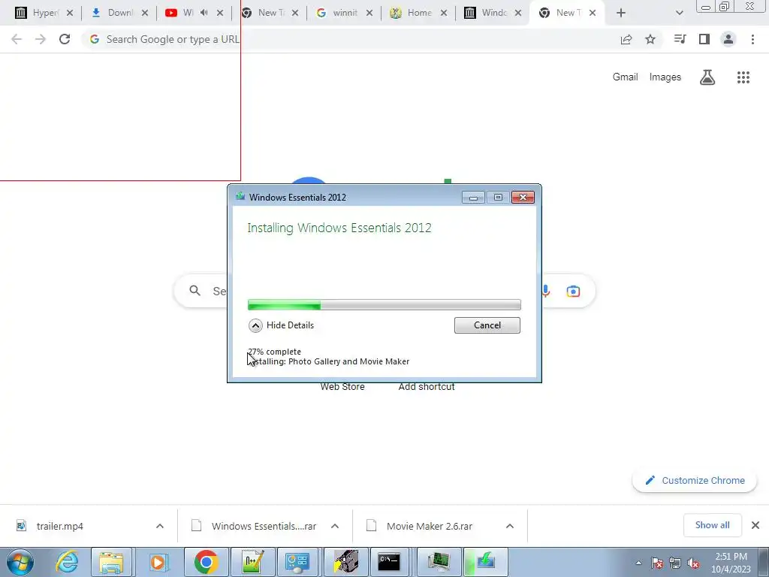Expand the Windows Essentials.rar download options arrow

[335, 526]
